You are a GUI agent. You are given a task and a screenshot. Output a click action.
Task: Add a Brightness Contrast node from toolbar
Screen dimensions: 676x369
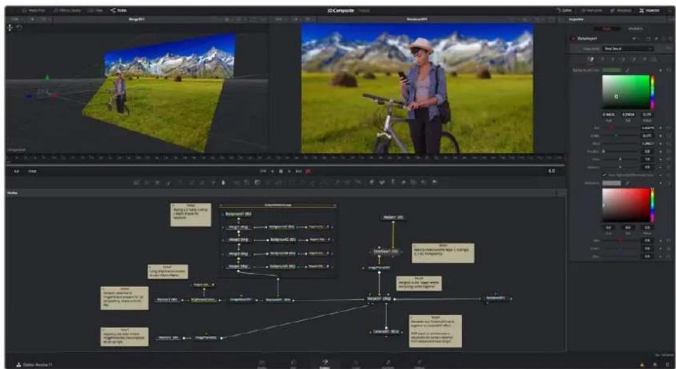coord(213,182)
